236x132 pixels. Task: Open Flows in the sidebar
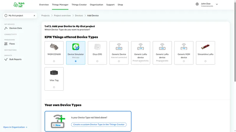click(x=12, y=44)
